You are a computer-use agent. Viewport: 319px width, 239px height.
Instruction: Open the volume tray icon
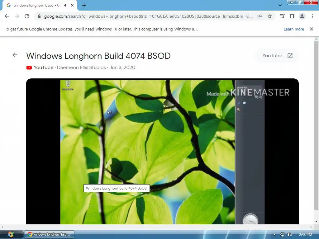click(289, 235)
